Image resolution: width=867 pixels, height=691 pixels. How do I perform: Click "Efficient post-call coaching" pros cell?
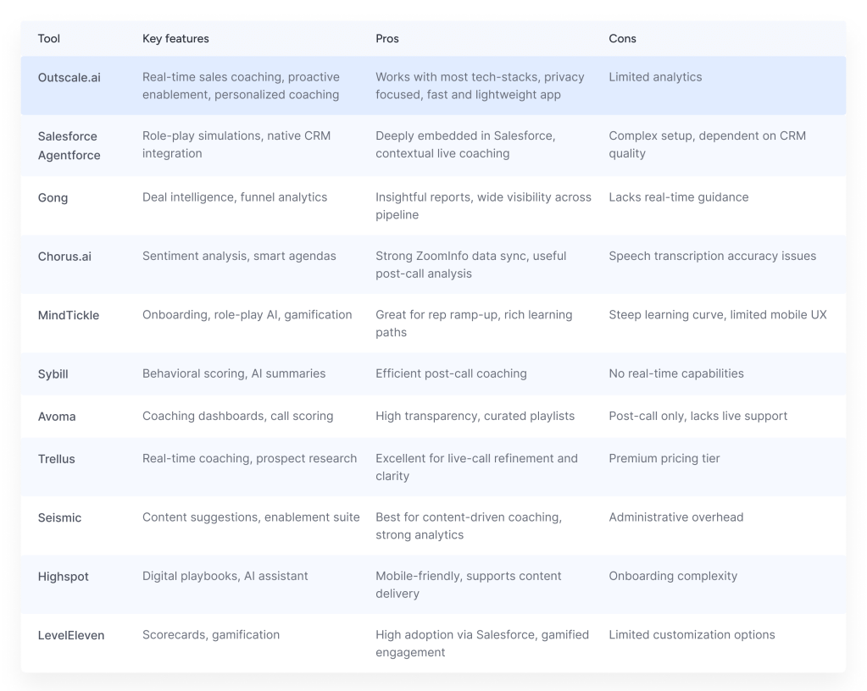point(451,373)
